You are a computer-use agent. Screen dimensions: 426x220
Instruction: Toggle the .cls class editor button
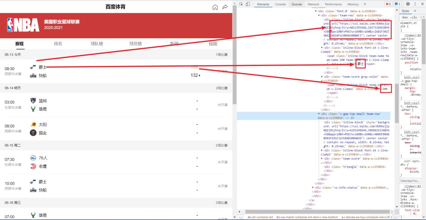pos(414,17)
